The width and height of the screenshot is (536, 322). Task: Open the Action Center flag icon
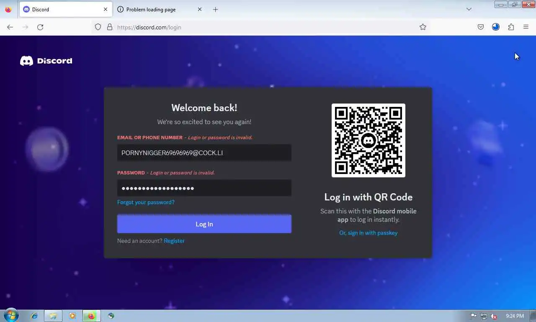tap(474, 316)
